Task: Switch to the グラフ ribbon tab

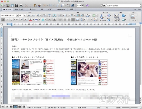Action: (50, 9)
